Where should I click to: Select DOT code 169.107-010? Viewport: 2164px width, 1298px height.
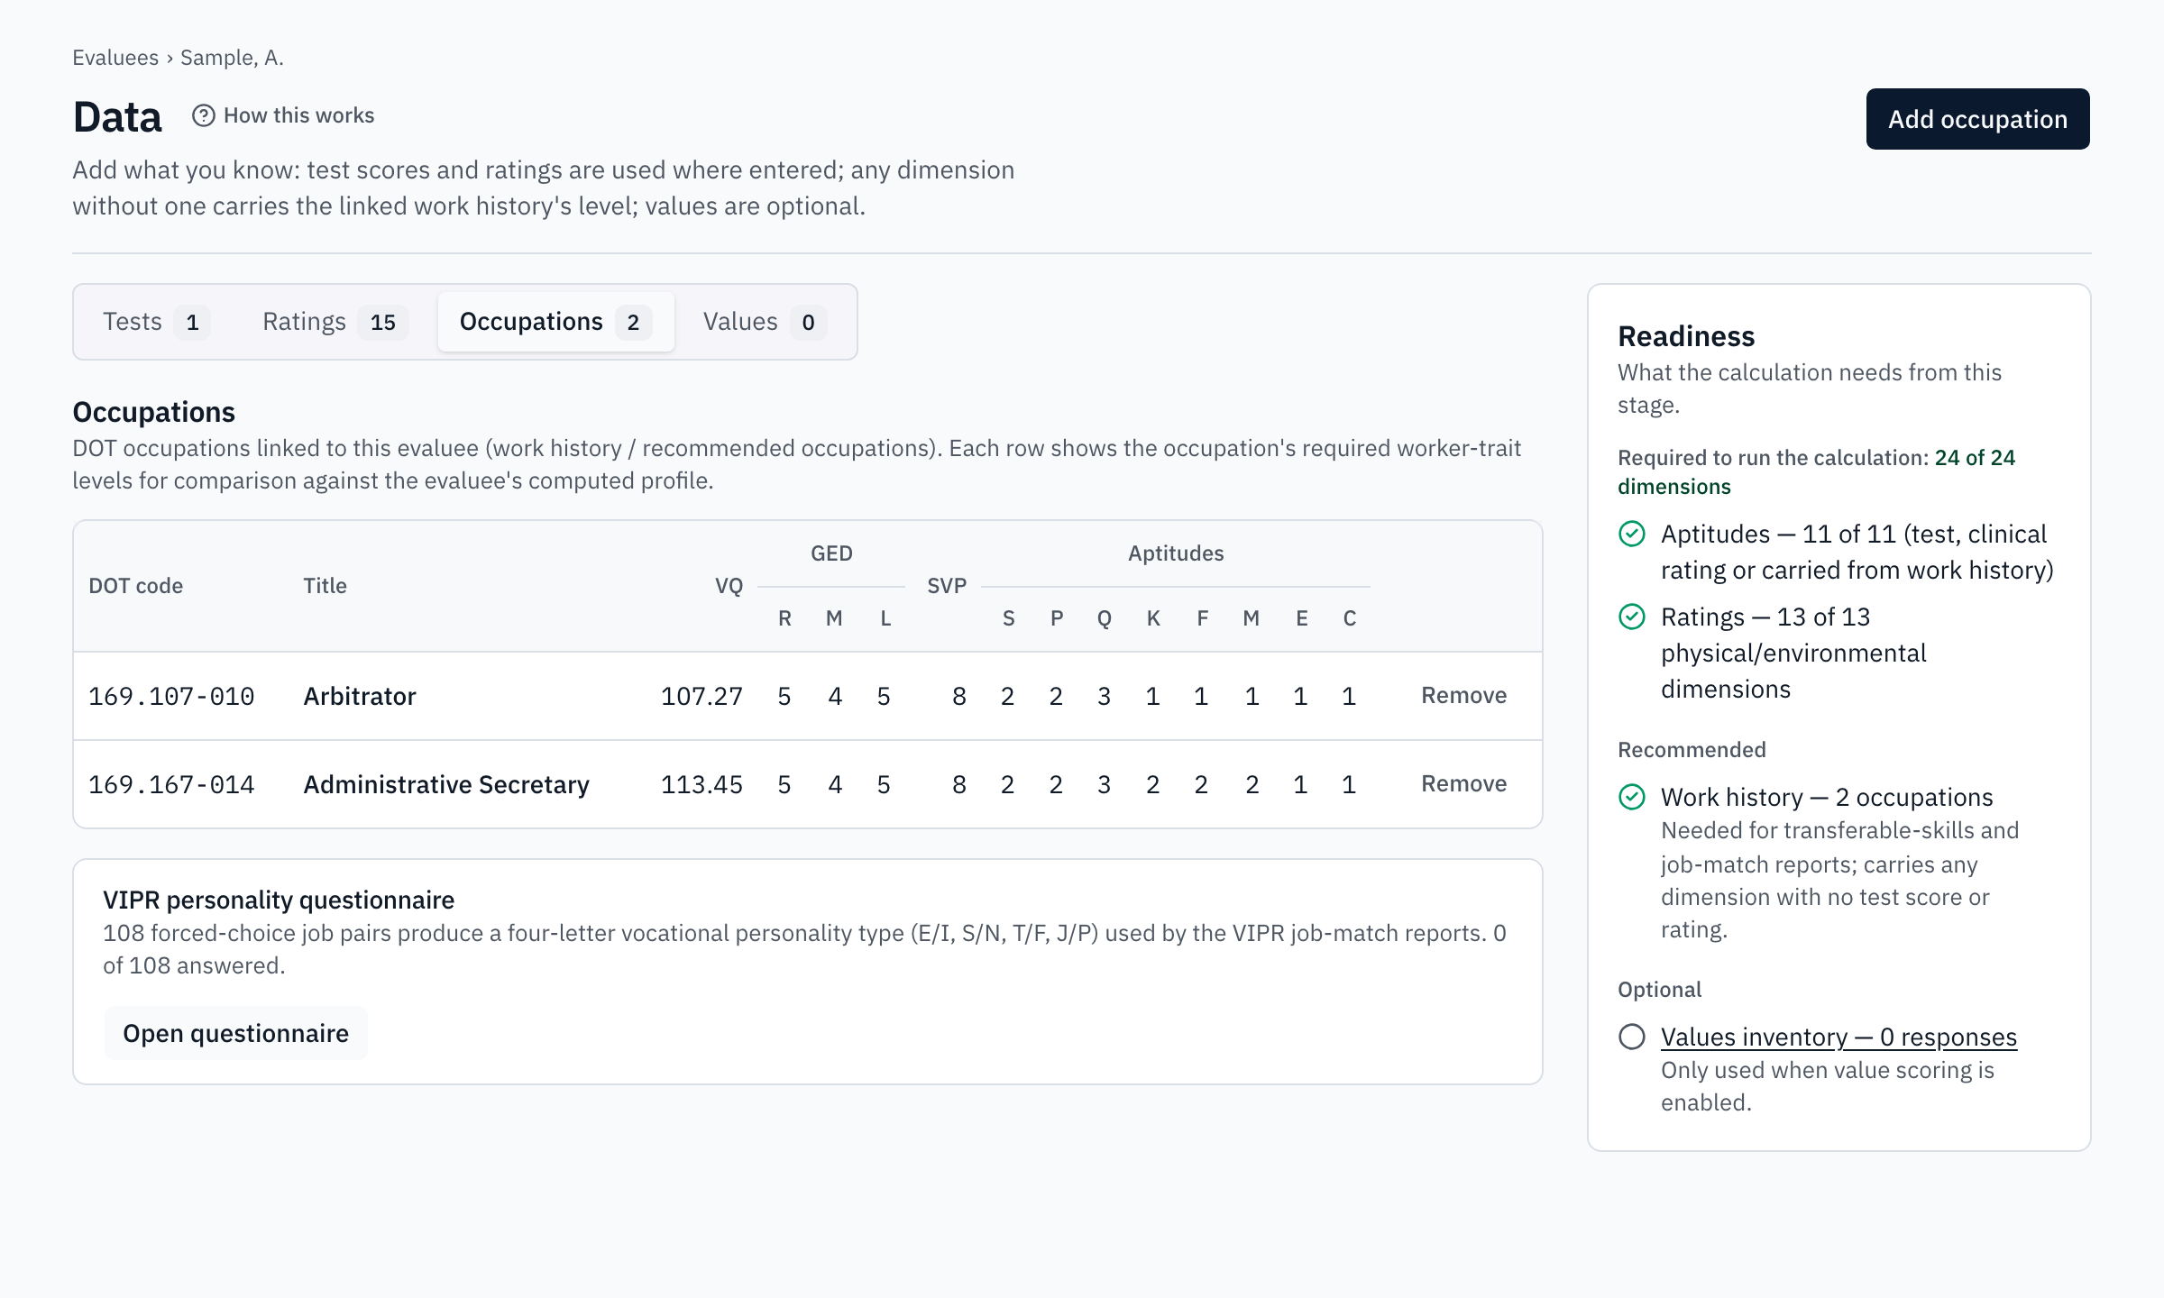pos(171,696)
